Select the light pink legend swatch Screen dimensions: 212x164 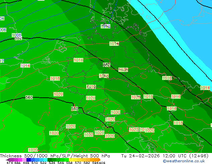point(24,160)
